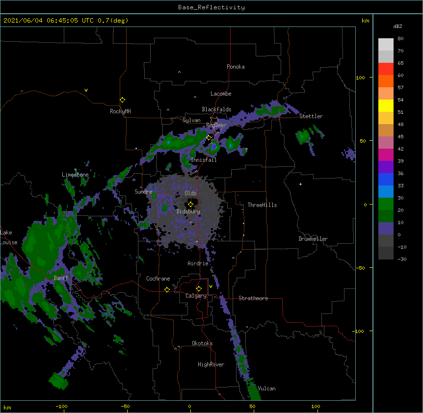Click the ThreeHills label

262,205
